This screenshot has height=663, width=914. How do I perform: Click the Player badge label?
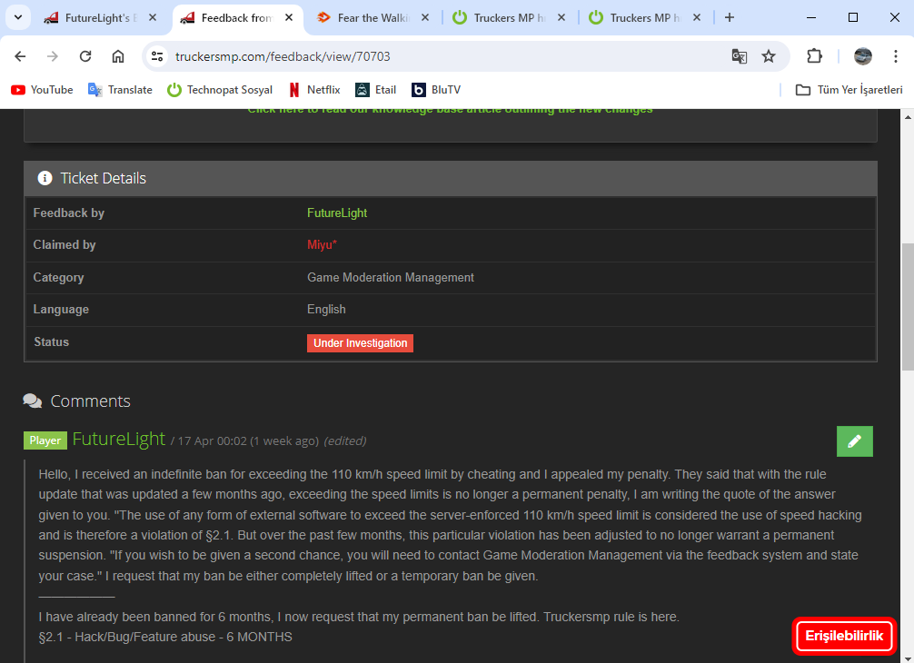pos(45,440)
